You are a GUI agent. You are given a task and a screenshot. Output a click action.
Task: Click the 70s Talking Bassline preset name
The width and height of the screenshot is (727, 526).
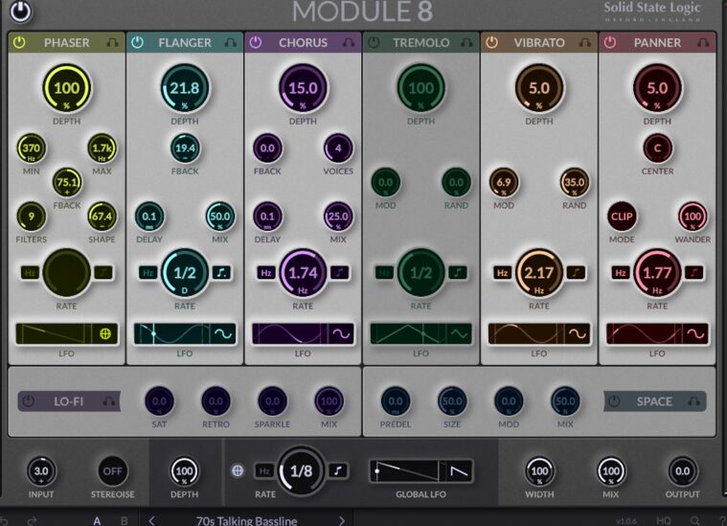coord(246,520)
